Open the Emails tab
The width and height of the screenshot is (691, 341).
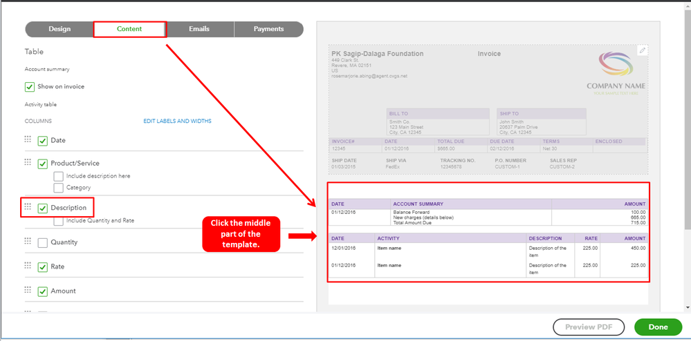pyautogui.click(x=199, y=29)
